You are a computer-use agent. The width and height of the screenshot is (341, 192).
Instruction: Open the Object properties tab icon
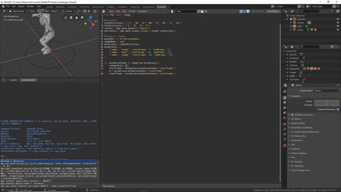click(x=285, y=124)
